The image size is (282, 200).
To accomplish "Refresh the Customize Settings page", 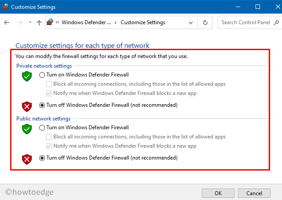I will click(205, 22).
